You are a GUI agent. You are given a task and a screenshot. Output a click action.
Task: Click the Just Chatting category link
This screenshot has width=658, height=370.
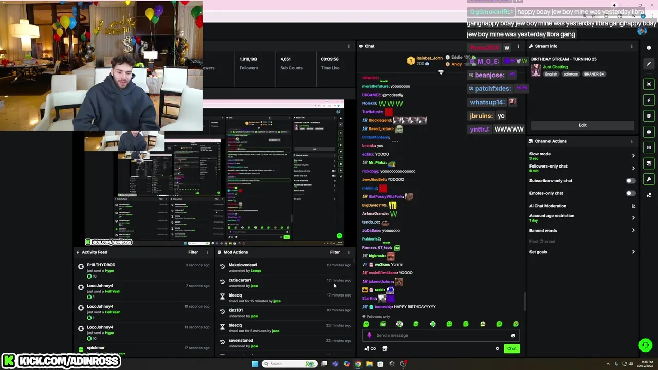tap(556, 67)
